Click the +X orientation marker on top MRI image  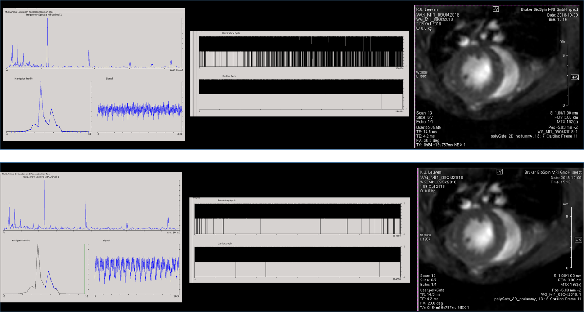click(x=575, y=77)
